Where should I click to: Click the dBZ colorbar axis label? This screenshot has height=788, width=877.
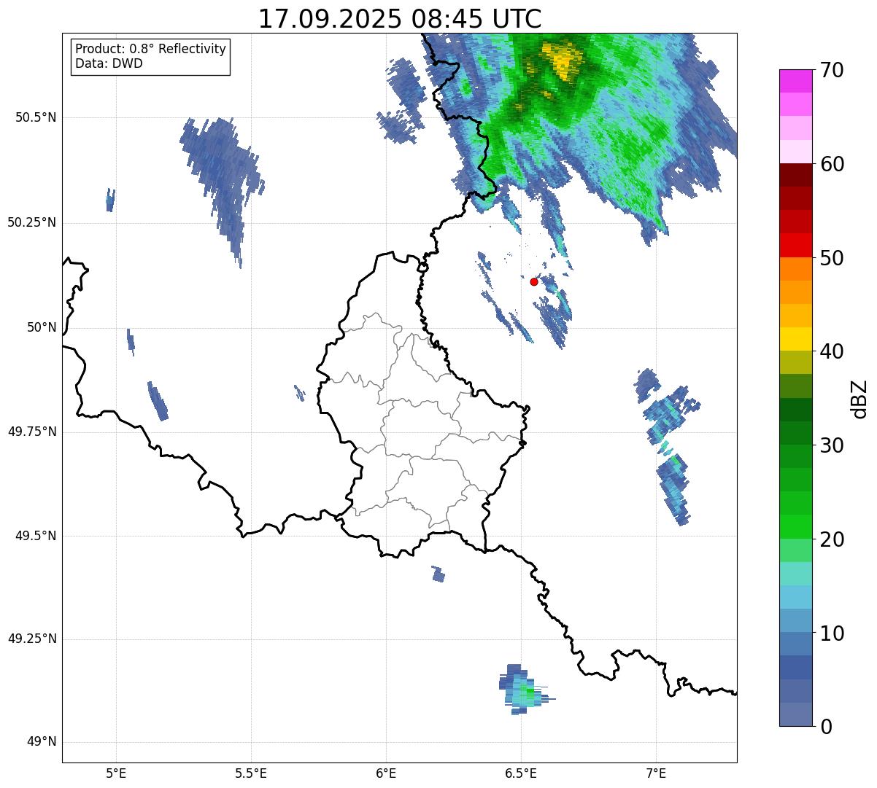[860, 399]
